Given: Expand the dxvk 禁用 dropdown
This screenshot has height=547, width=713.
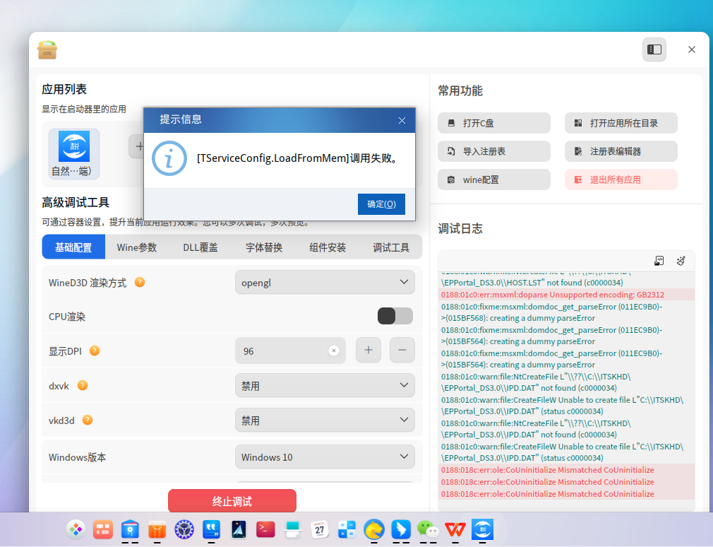Looking at the screenshot, I should tap(325, 385).
